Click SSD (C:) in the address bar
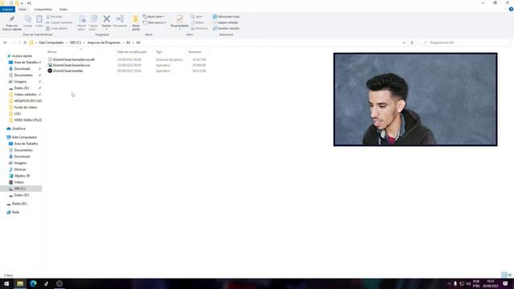Image resolution: width=514 pixels, height=289 pixels. pyautogui.click(x=75, y=43)
